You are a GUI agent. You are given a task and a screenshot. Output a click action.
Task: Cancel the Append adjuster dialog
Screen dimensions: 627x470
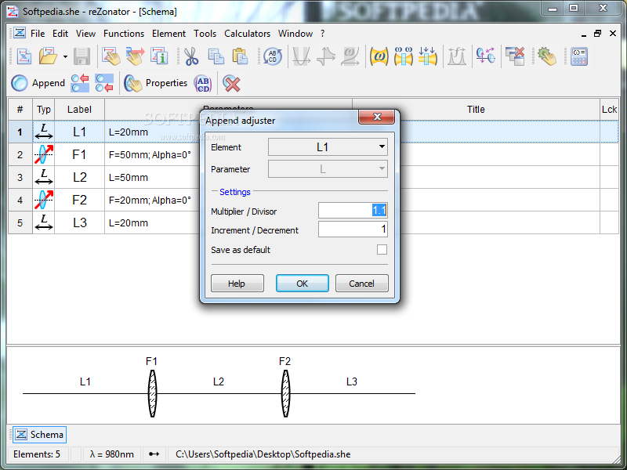[x=361, y=284]
